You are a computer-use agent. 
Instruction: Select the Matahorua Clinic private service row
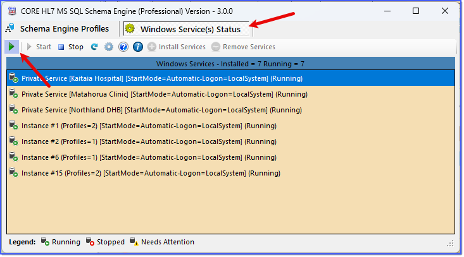click(230, 94)
